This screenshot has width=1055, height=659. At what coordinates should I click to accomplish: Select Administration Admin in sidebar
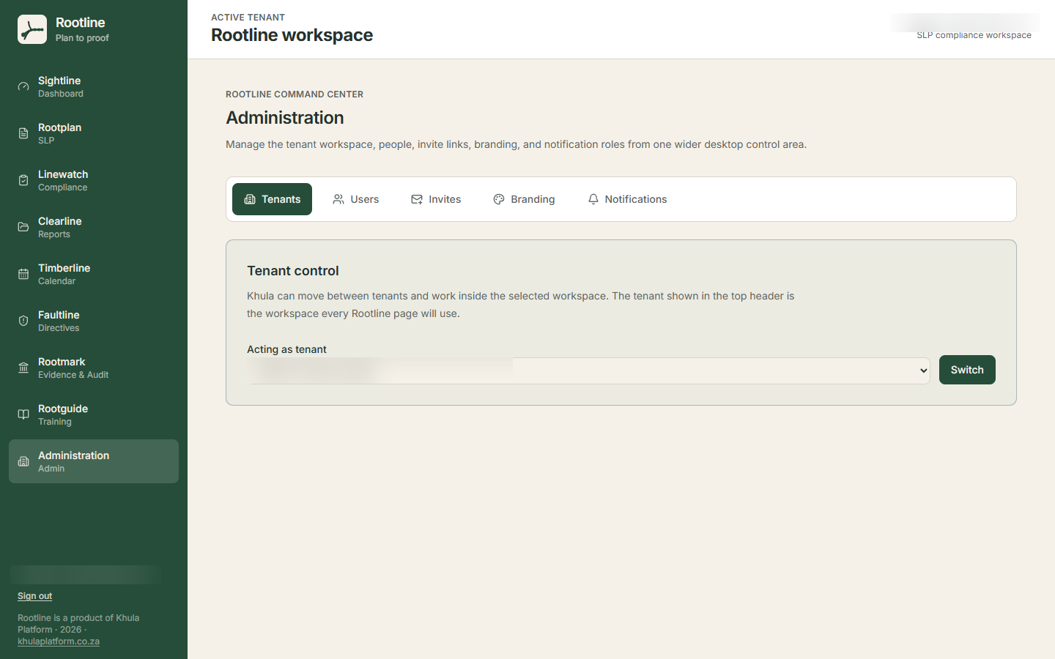click(94, 461)
